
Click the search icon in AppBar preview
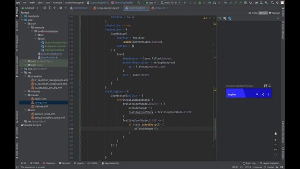(x=257, y=94)
